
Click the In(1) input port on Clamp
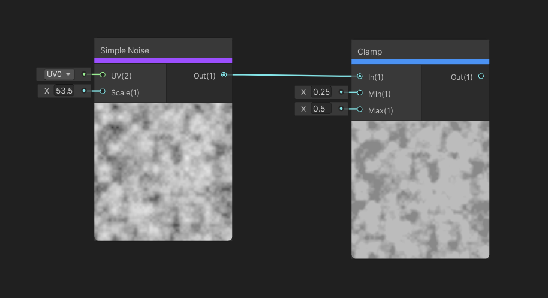pyautogui.click(x=360, y=77)
